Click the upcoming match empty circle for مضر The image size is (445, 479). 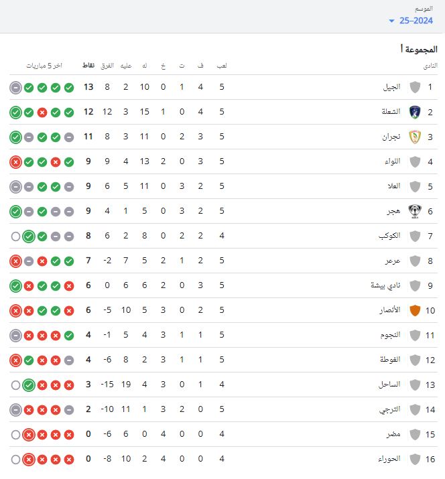pyautogui.click(x=15, y=434)
